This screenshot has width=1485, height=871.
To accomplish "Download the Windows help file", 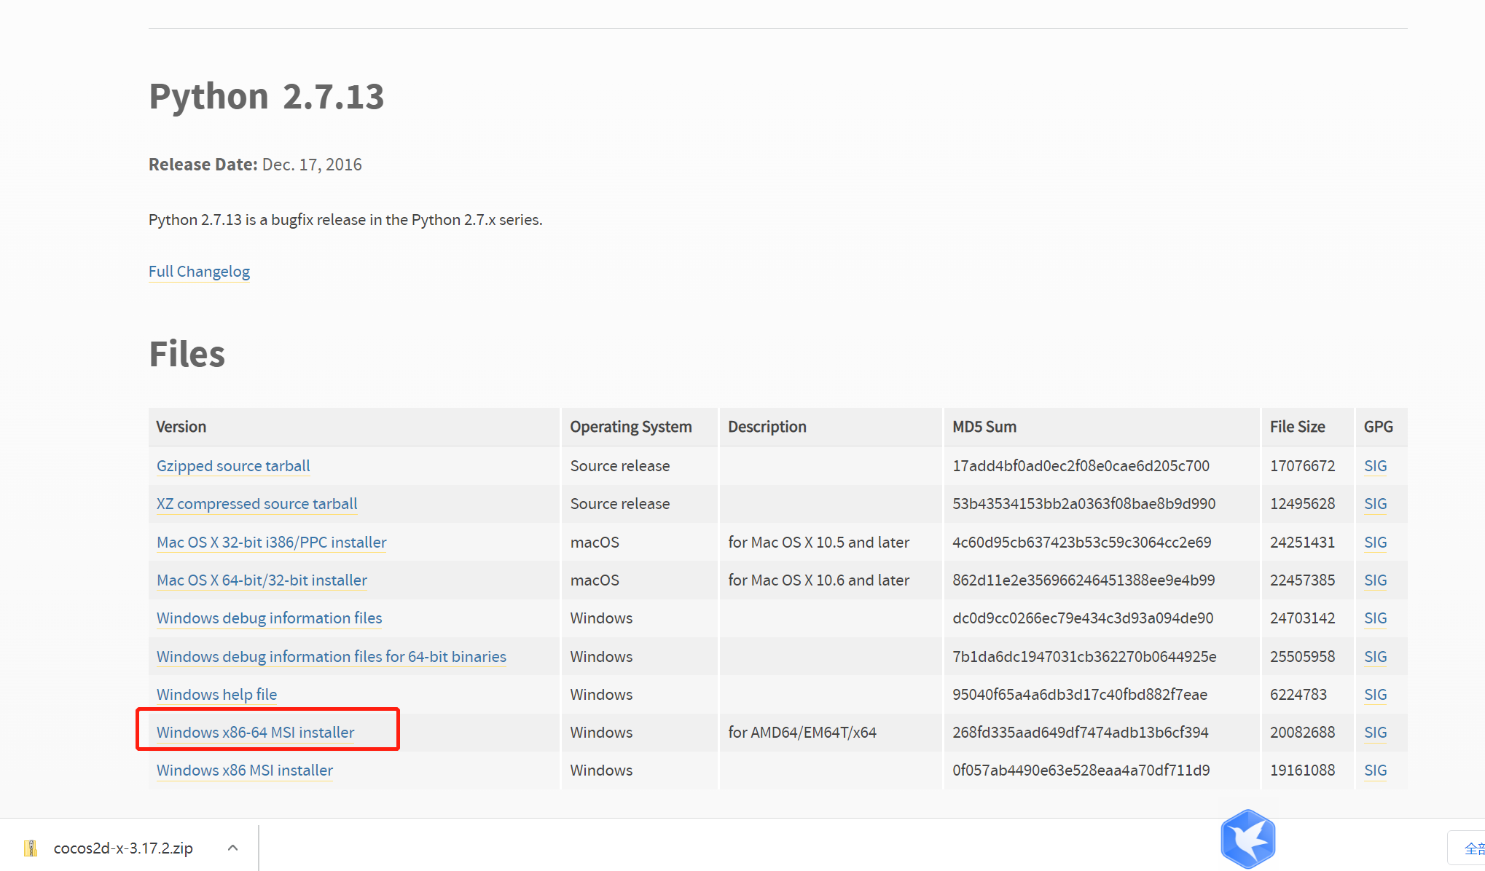I will pos(216,695).
